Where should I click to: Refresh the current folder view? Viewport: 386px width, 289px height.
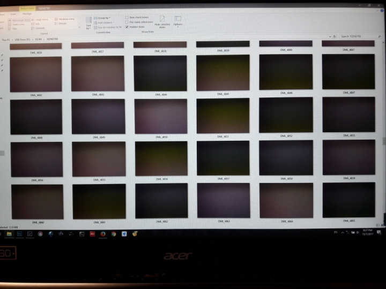[335, 36]
